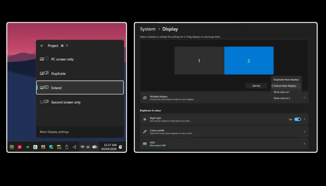This screenshot has width=326, height=186.
Task: Open the More about HDR link
Action: click(x=158, y=145)
